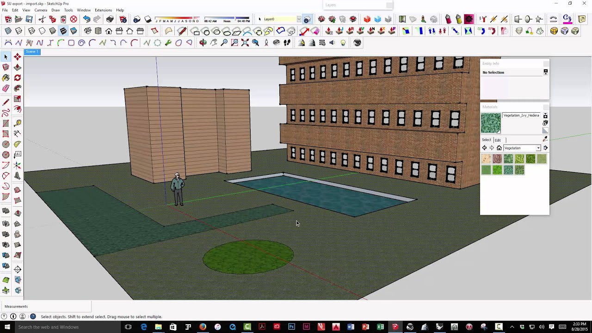Open the File menu

[x=5, y=10]
